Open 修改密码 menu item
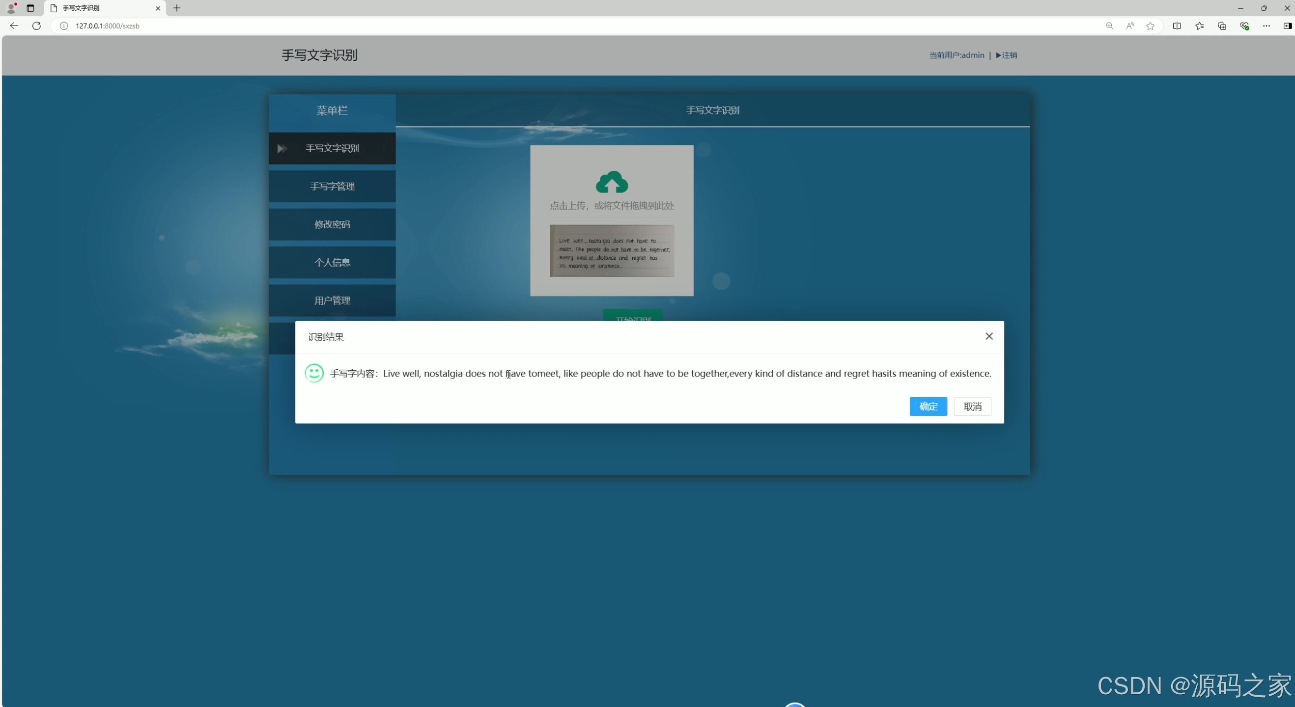This screenshot has width=1295, height=707. 332,224
